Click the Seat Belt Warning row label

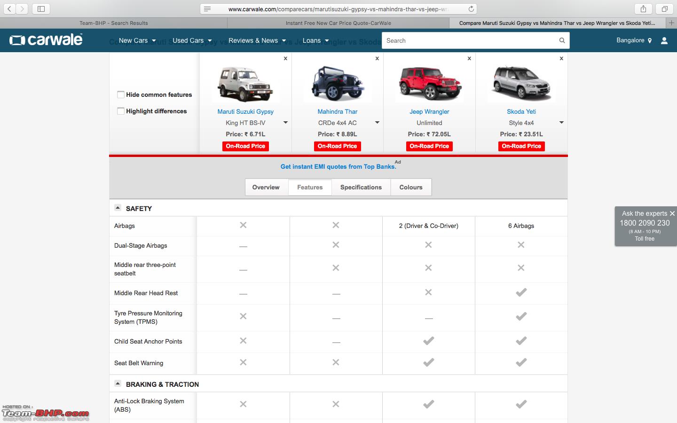(139, 363)
